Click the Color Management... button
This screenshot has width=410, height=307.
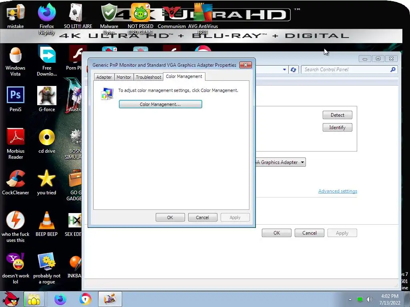160,104
